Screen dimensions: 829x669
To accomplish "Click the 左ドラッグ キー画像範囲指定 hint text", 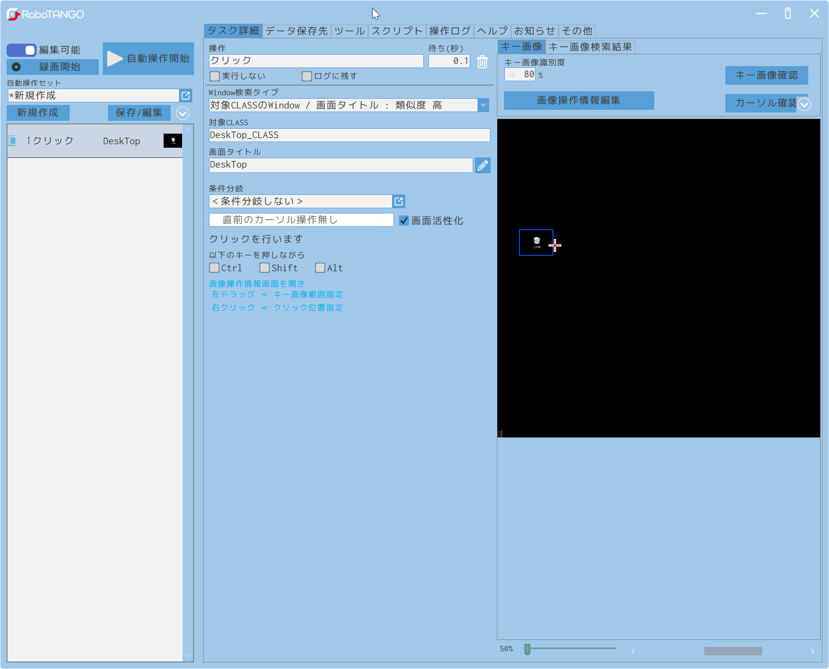I will 277,294.
